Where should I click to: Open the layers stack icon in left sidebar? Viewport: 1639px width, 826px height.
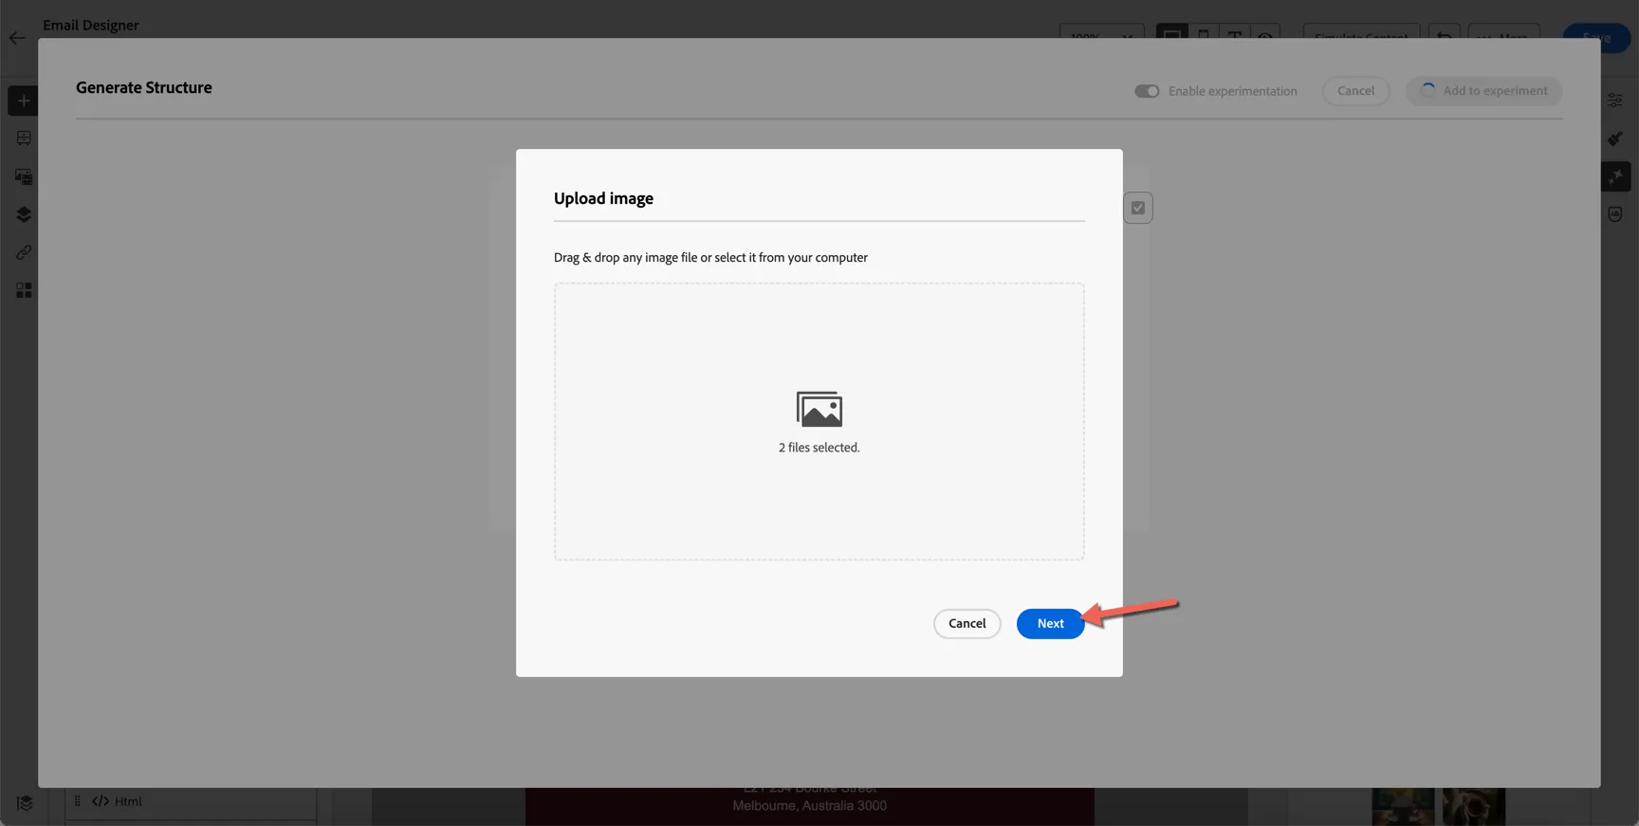tap(24, 214)
